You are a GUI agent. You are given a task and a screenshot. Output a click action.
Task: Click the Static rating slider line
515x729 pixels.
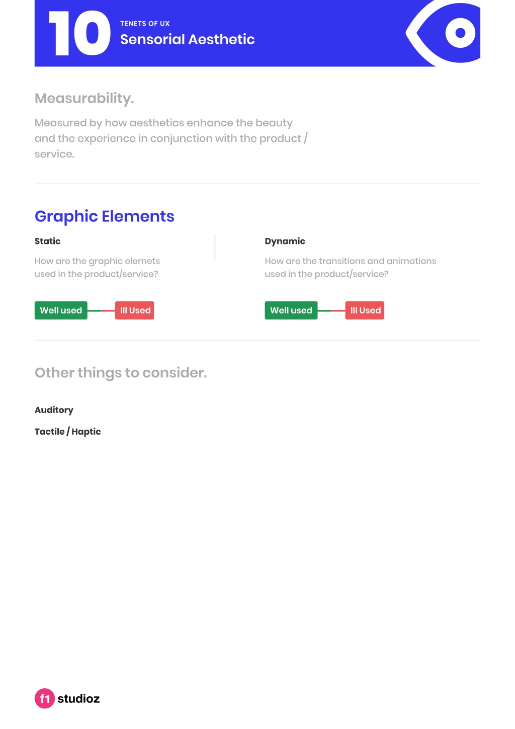click(101, 310)
